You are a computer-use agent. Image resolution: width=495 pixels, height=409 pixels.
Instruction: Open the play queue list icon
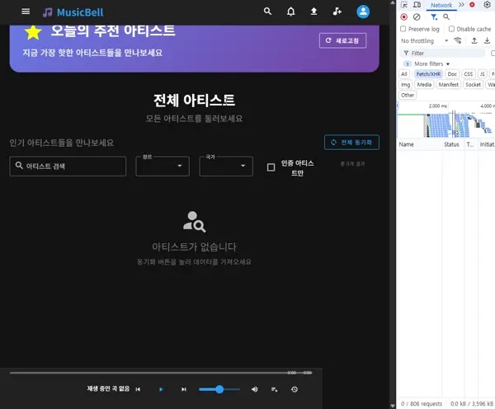tap(275, 389)
